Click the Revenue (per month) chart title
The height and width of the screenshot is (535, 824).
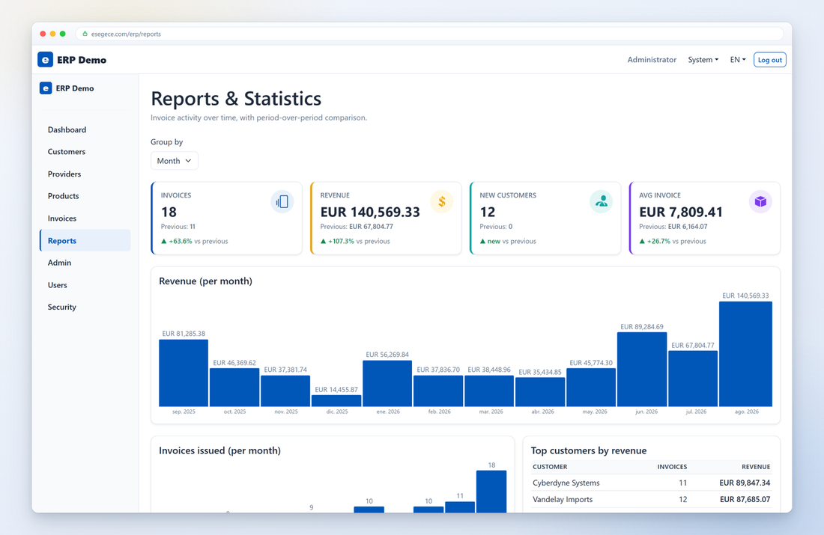[x=205, y=281]
